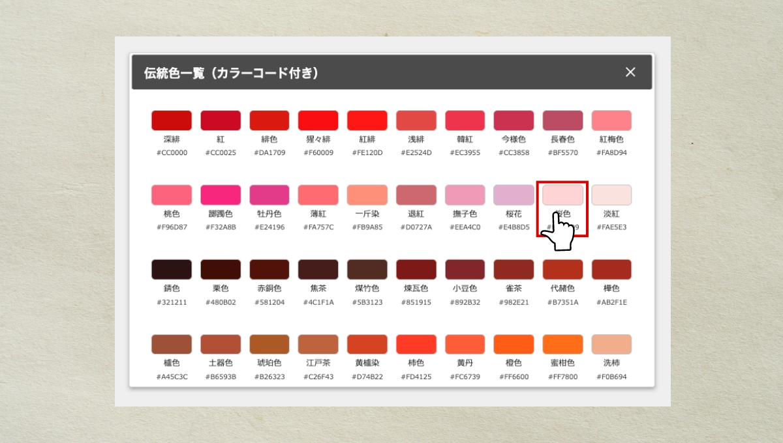Choose the 柿色 #FD4125 swatch
This screenshot has height=443, width=783.
point(416,344)
